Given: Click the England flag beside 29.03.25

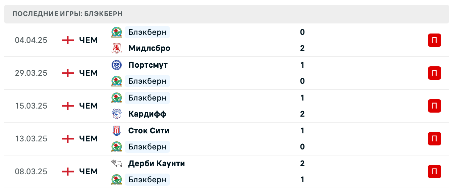Looking at the screenshot, I should click(x=68, y=73).
